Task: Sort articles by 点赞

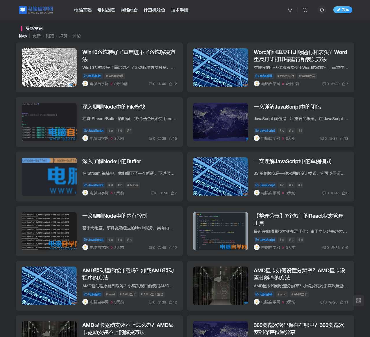Action: [x=63, y=36]
